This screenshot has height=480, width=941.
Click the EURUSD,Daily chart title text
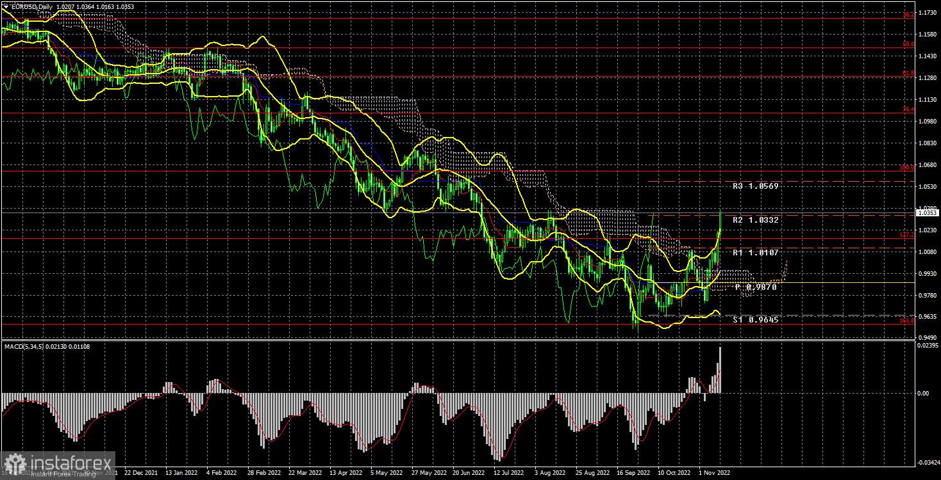click(x=32, y=6)
